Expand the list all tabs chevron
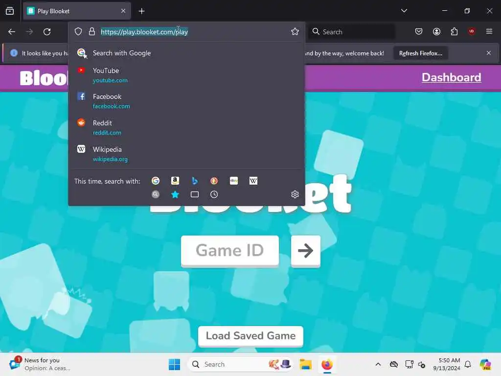Screen dimensions: 501x376 tap(404, 11)
